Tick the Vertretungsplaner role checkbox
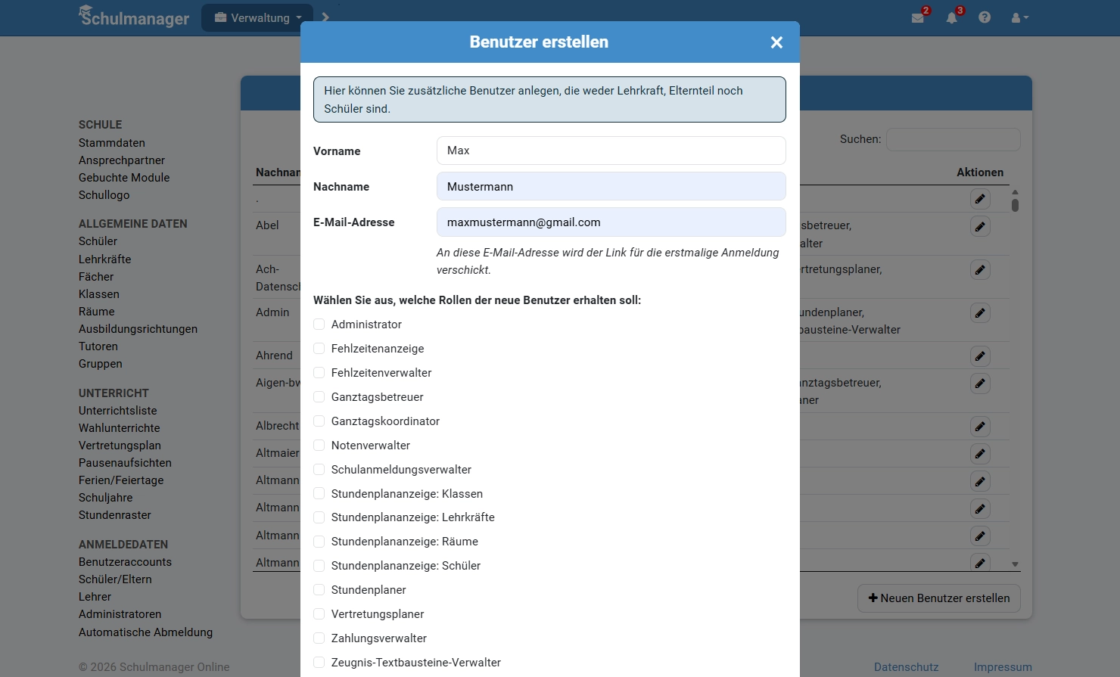 [x=319, y=614]
